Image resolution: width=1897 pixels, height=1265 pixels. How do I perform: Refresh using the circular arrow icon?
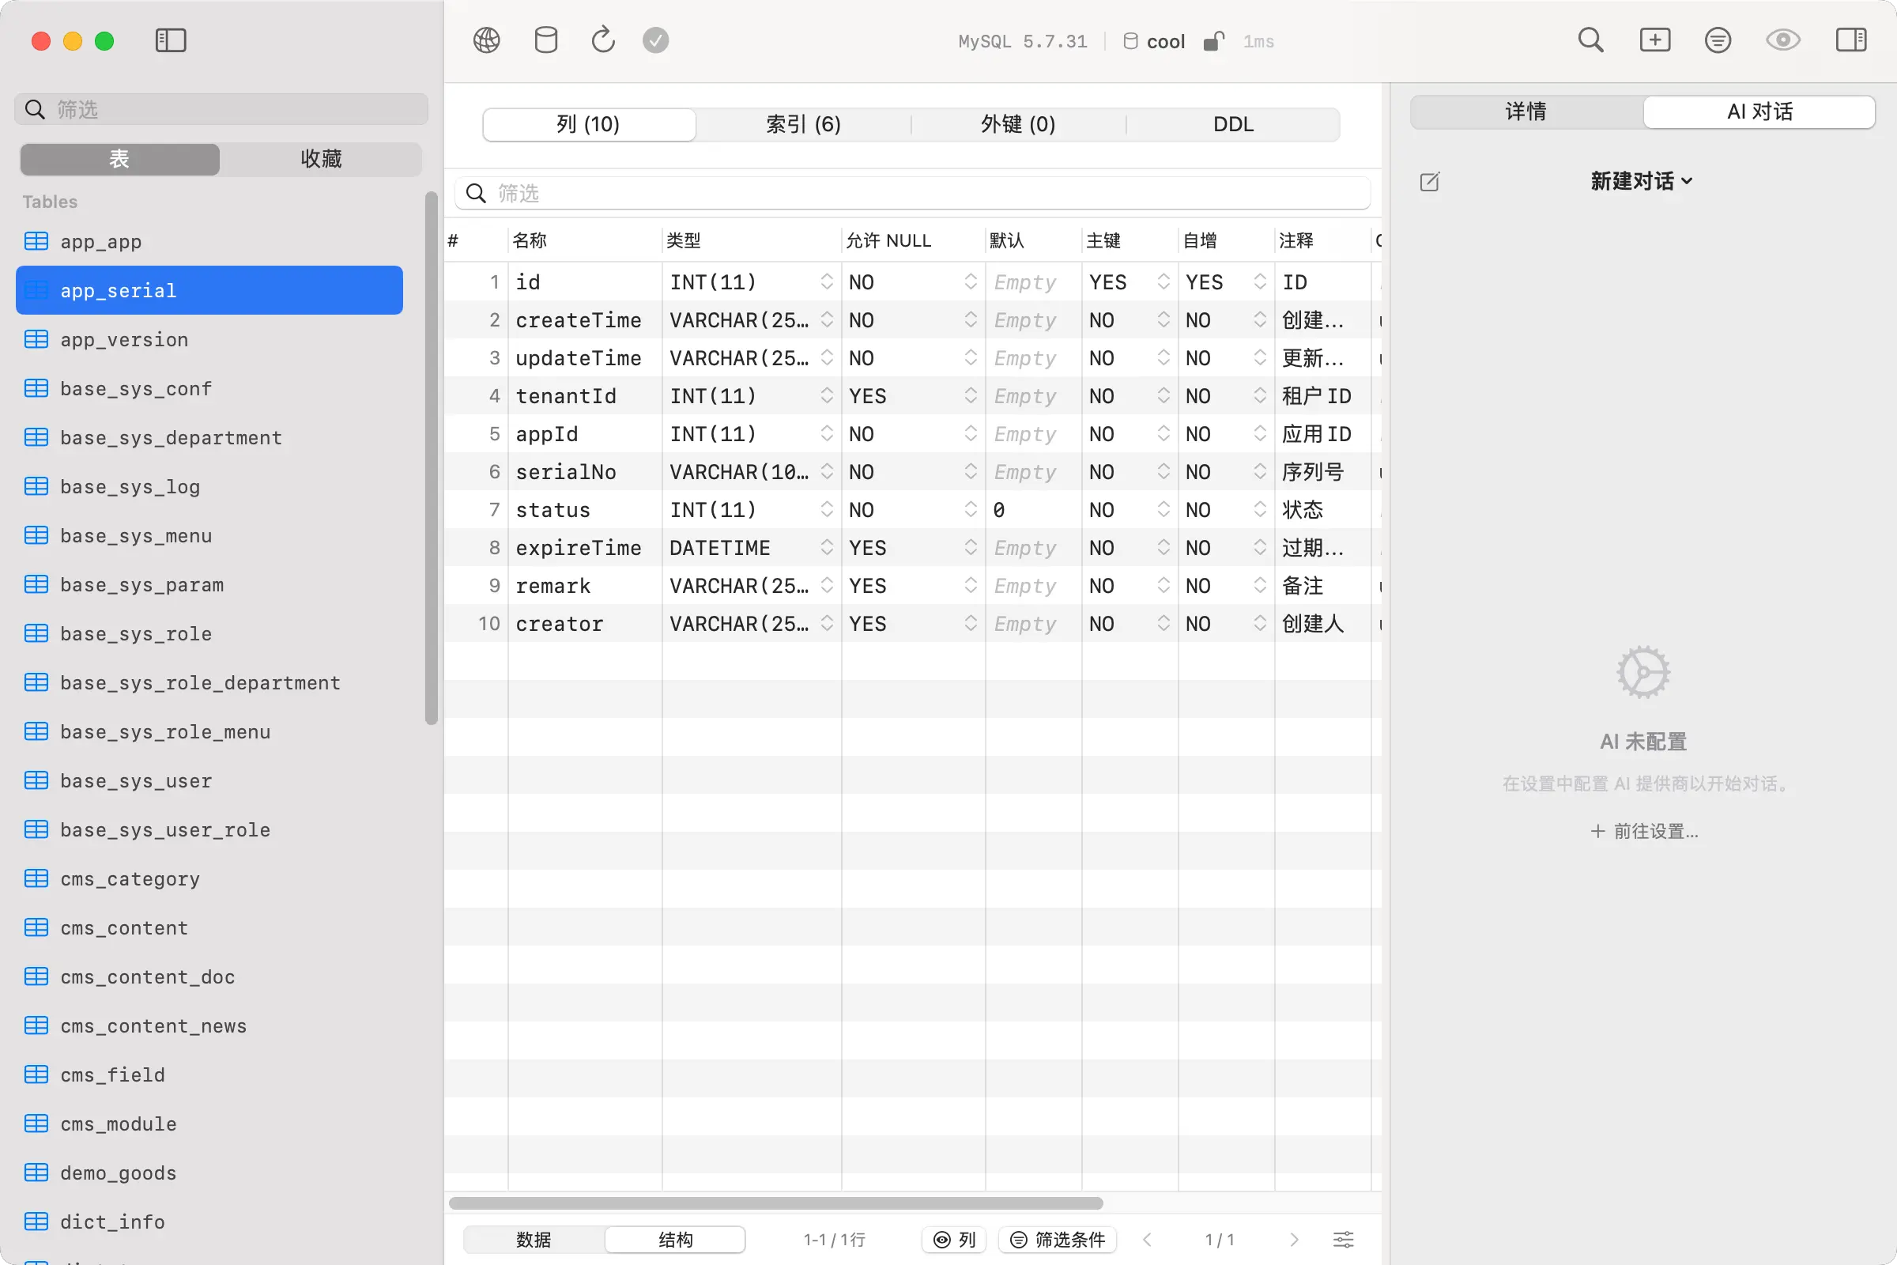[x=602, y=40]
